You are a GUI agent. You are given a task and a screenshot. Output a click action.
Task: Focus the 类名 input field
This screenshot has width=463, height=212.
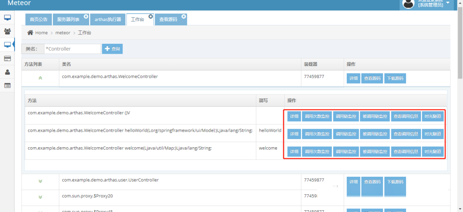tap(72, 49)
